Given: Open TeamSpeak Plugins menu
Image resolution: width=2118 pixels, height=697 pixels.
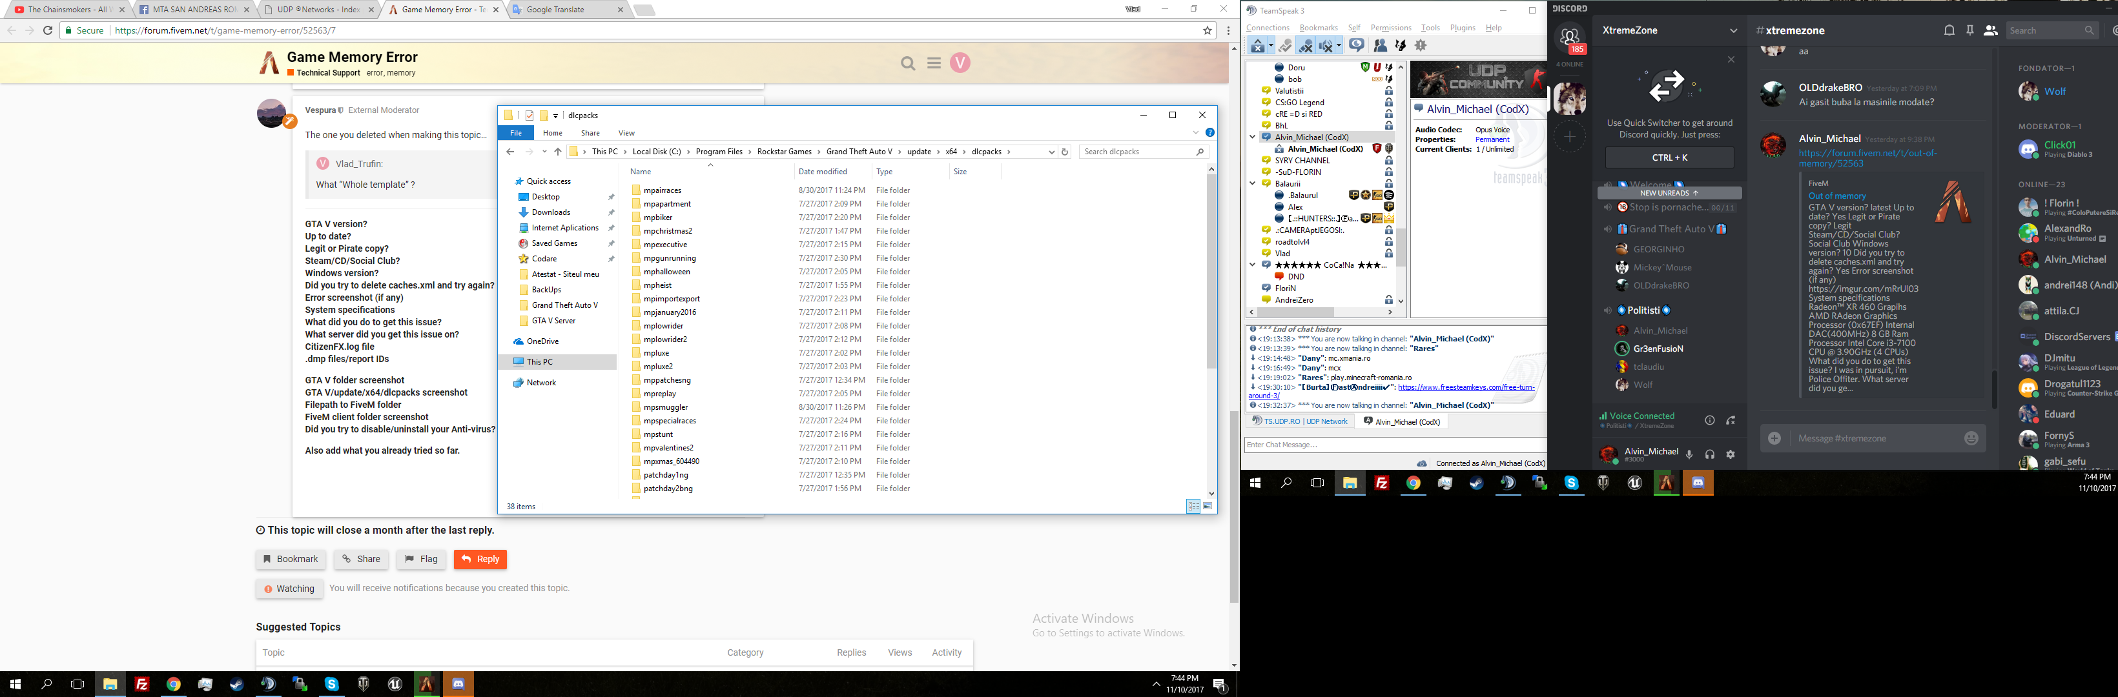Looking at the screenshot, I should click(1463, 28).
